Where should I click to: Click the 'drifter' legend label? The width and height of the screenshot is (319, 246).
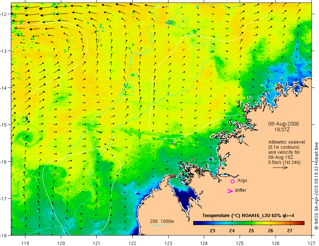[240, 190]
